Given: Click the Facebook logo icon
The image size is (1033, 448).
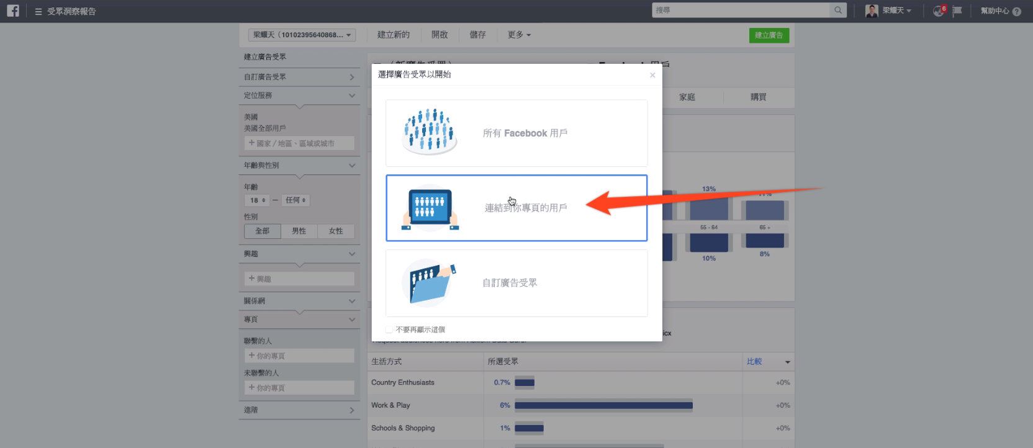Looking at the screenshot, I should [13, 11].
